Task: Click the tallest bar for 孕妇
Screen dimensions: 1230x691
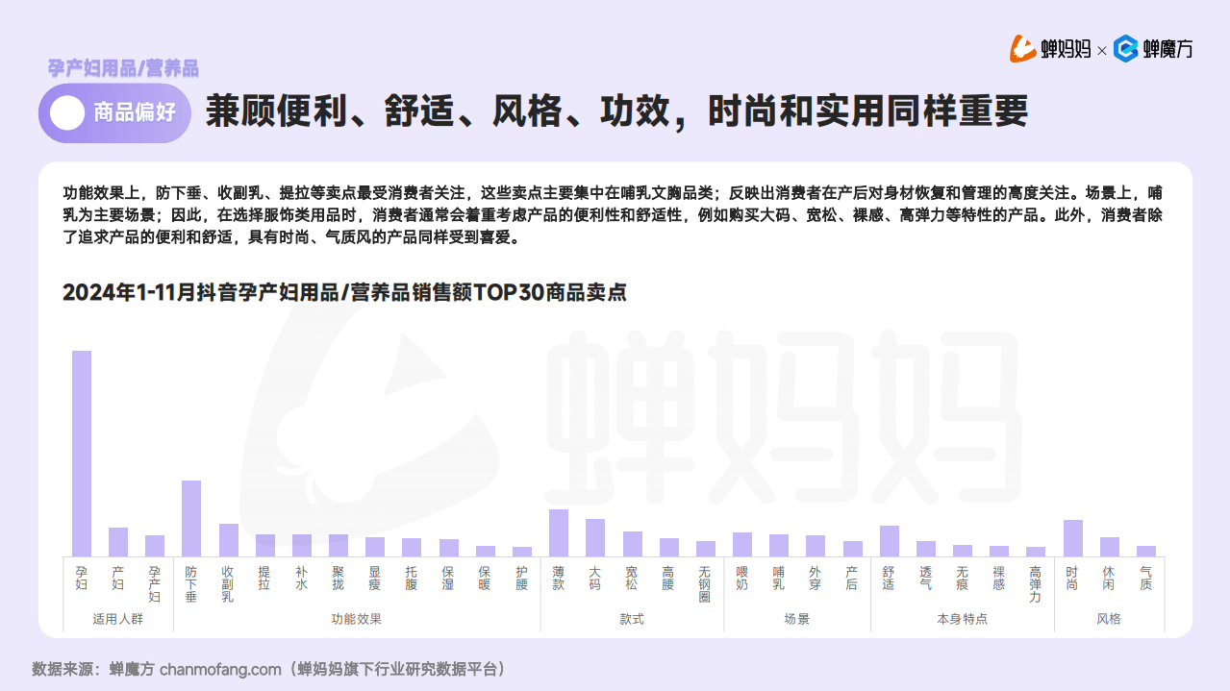Action: click(82, 453)
